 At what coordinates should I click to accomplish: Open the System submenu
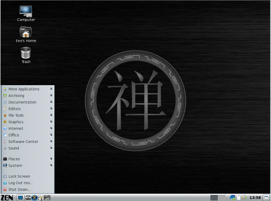click(28, 166)
